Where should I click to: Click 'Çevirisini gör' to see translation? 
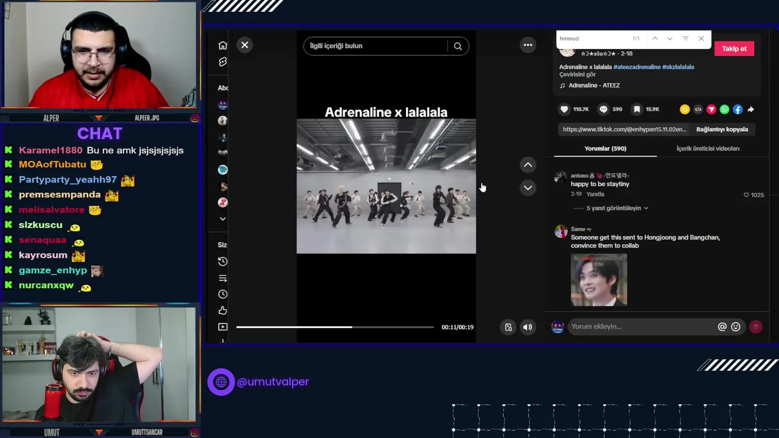[x=577, y=74]
